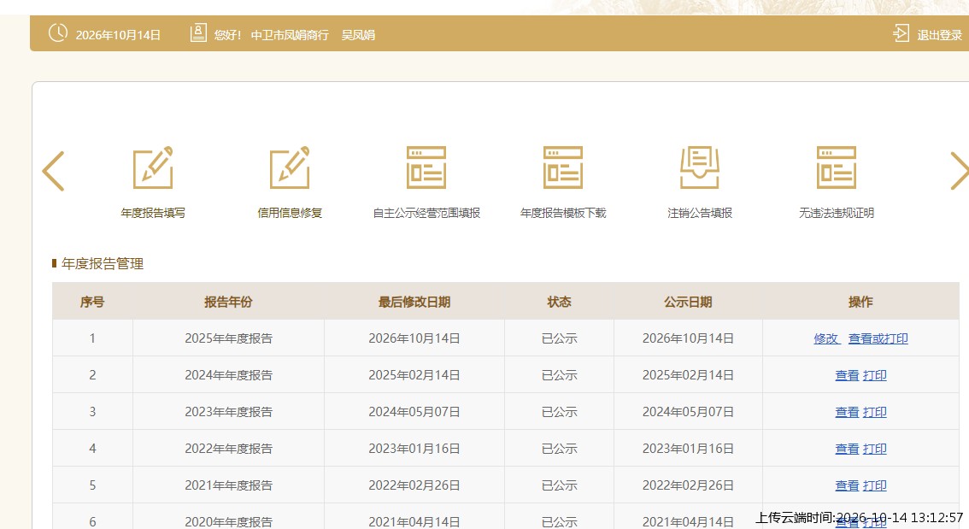Click the 2022年年度报告 cell

tap(229, 449)
